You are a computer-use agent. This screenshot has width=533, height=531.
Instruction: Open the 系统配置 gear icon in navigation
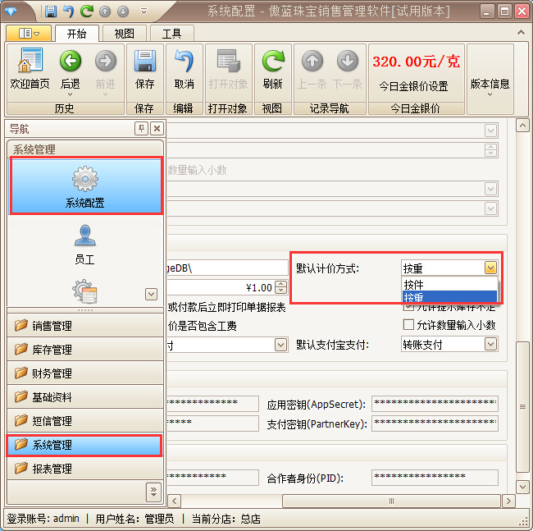pyautogui.click(x=85, y=185)
